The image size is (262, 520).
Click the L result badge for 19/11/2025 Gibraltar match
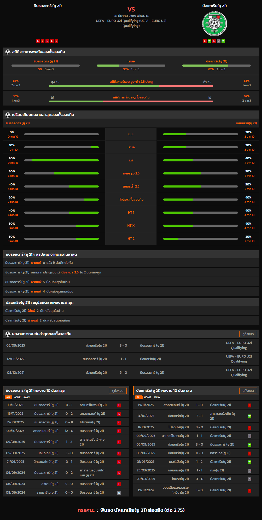(119, 405)
